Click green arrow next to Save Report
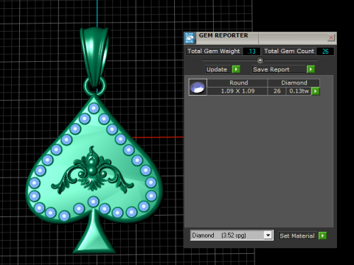 (310, 69)
